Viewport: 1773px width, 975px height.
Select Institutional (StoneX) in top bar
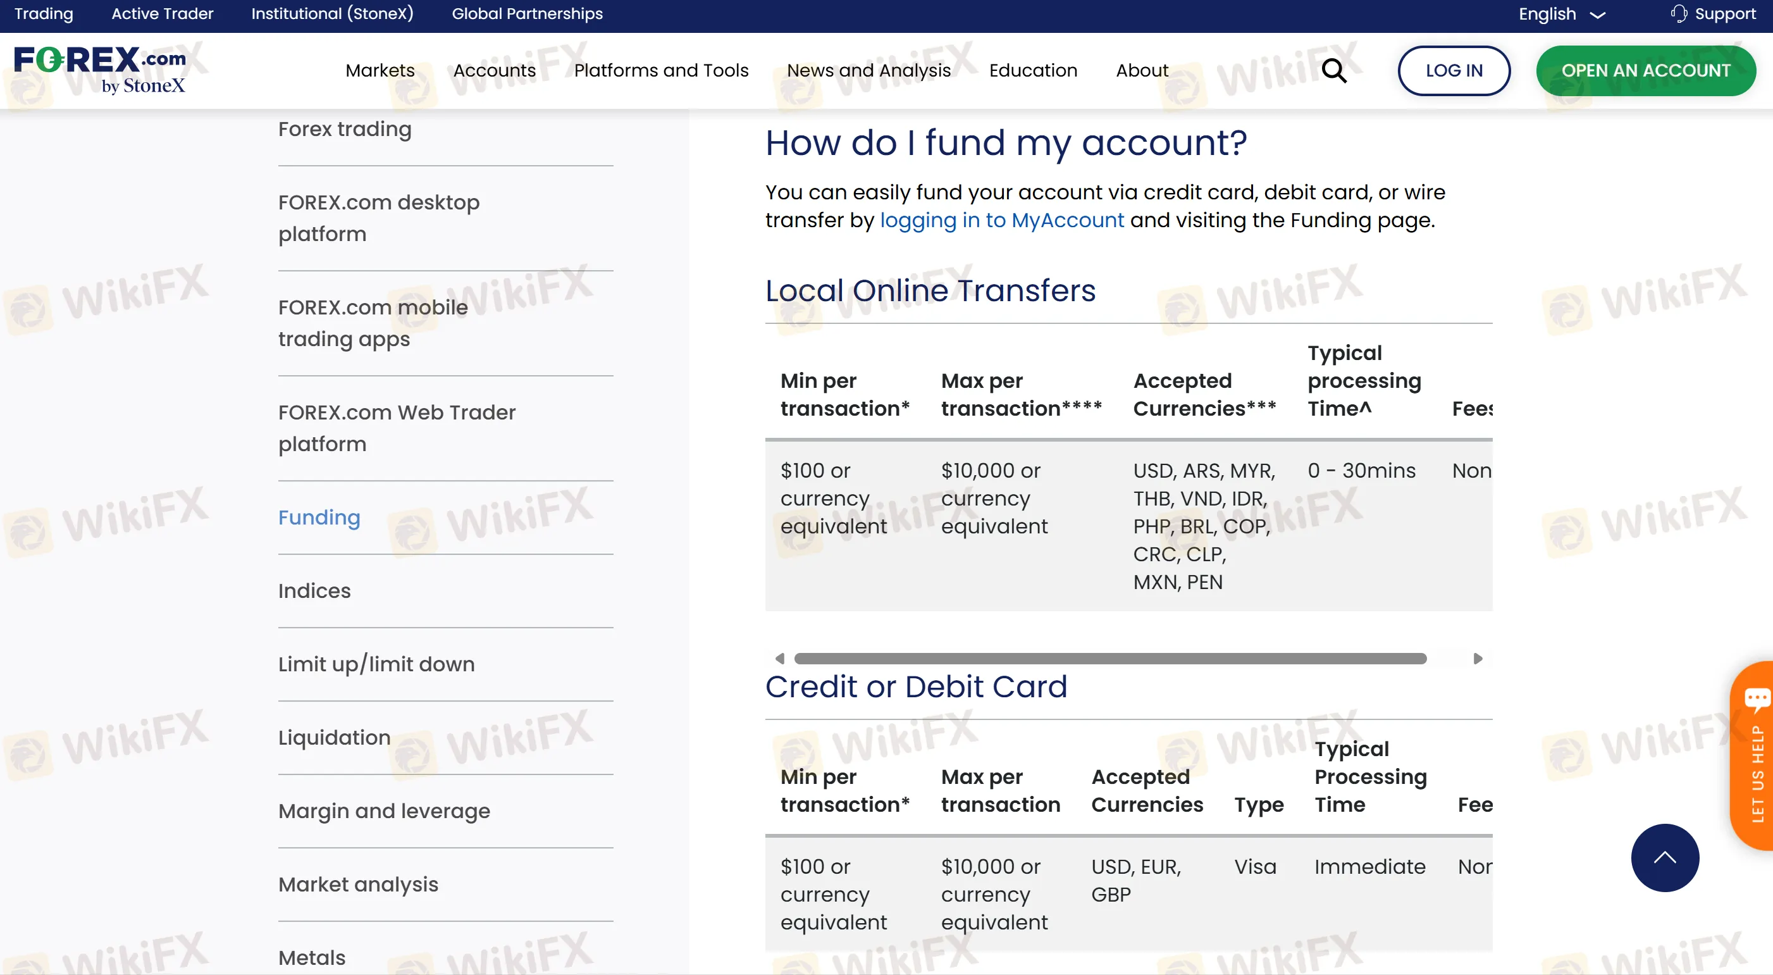[331, 14]
